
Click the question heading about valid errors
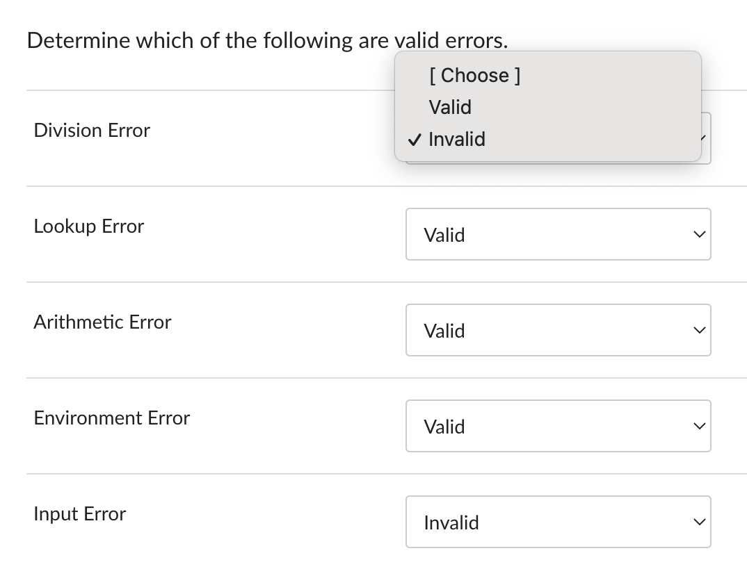(267, 40)
